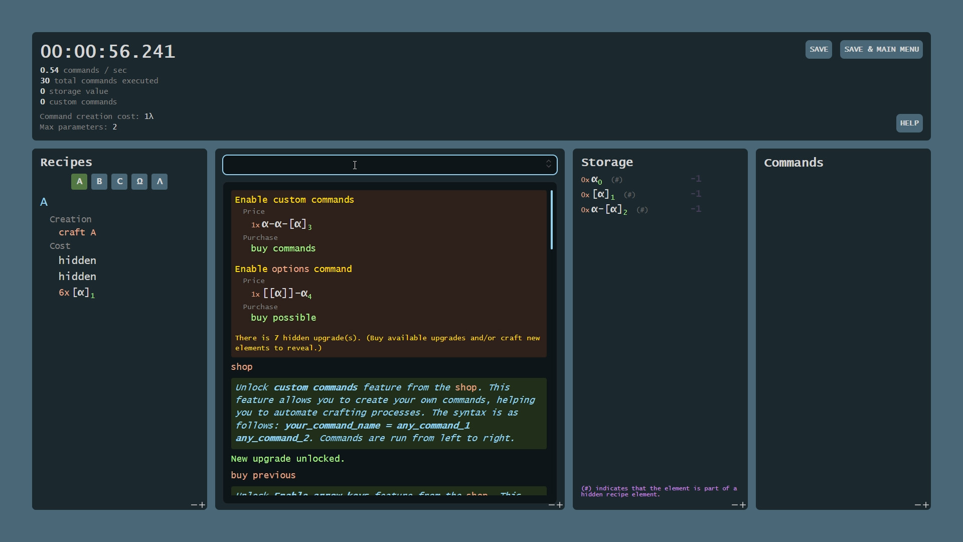Click the command input stepper arrows
963x542 pixels.
coord(548,164)
